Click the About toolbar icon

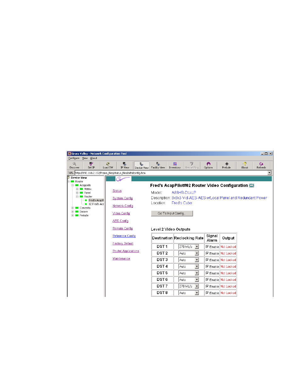coord(245,165)
